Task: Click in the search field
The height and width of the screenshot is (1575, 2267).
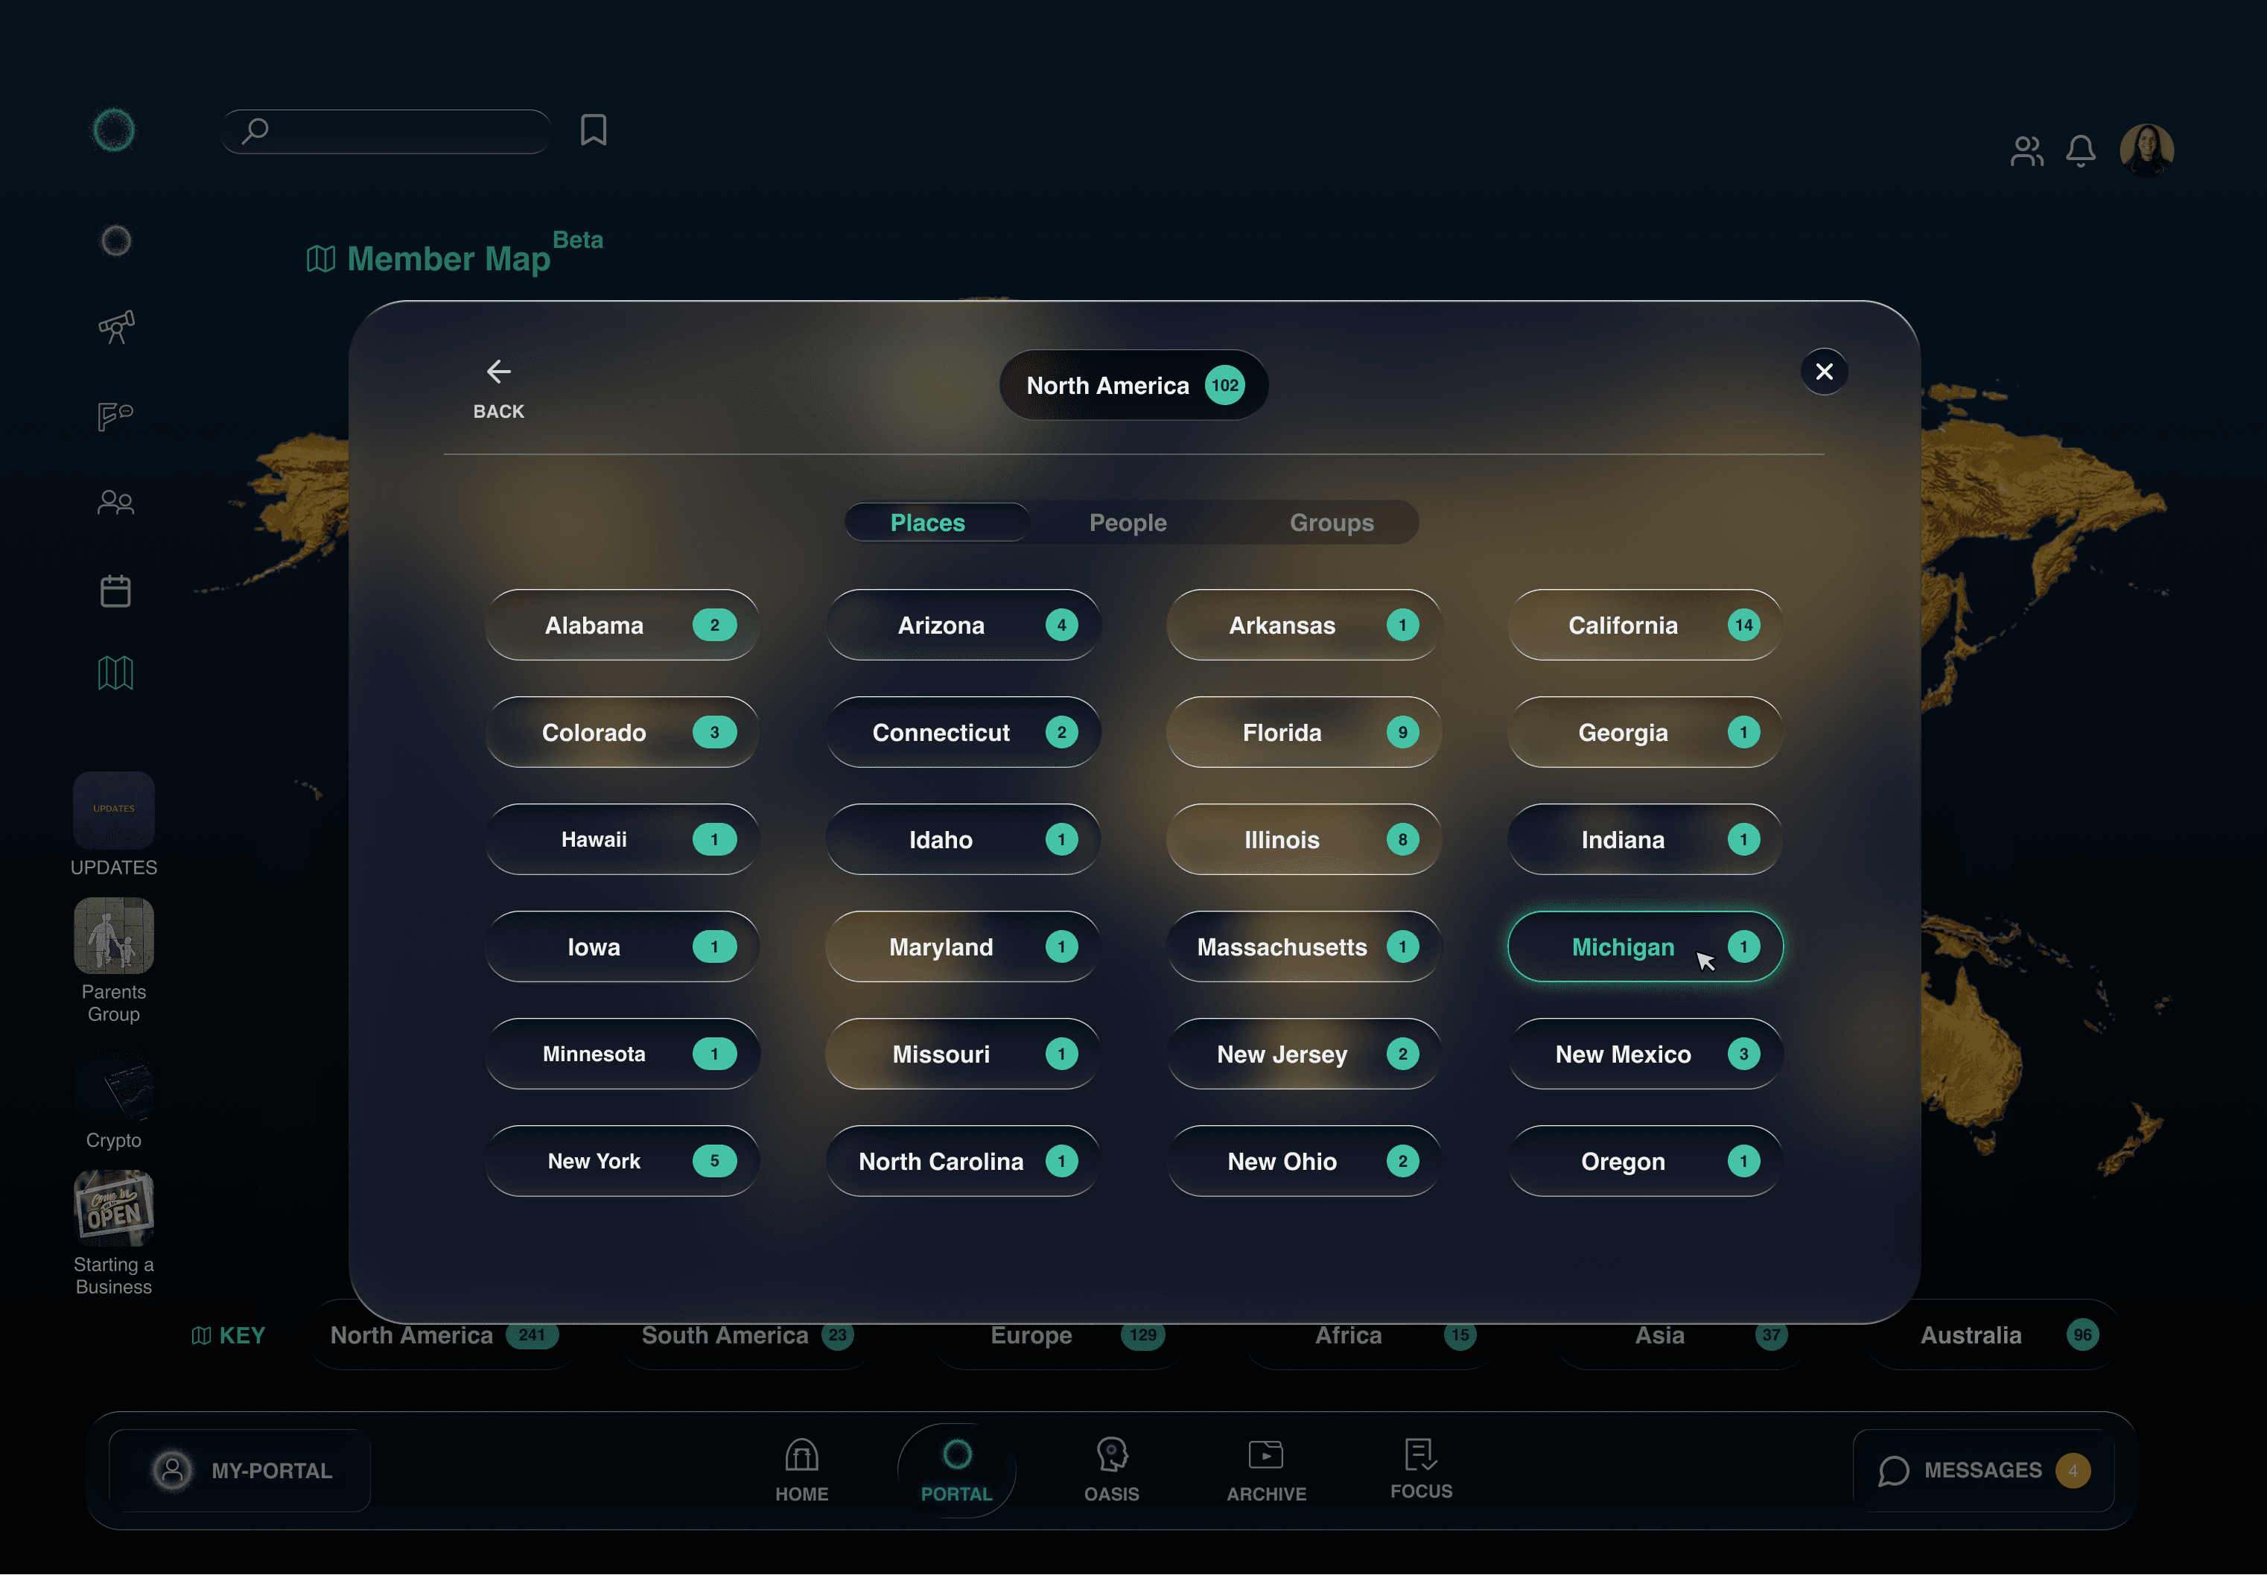Action: point(395,131)
